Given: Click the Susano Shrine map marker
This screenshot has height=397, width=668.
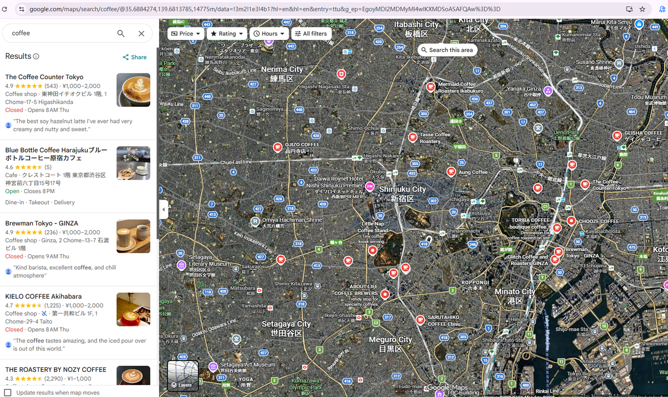Looking at the screenshot, I should (619, 64).
